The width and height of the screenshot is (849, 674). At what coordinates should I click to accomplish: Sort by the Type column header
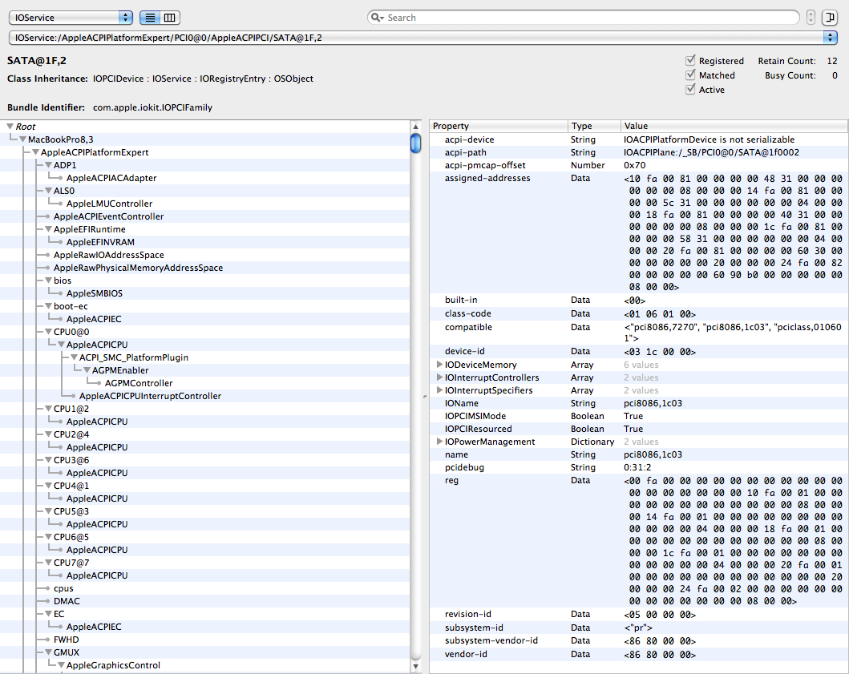tap(593, 126)
